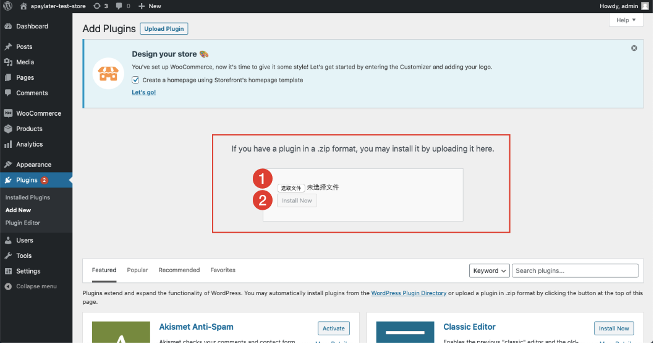The image size is (654, 344).
Task: Open apaylater-test-store site name link
Action: pyautogui.click(x=58, y=6)
